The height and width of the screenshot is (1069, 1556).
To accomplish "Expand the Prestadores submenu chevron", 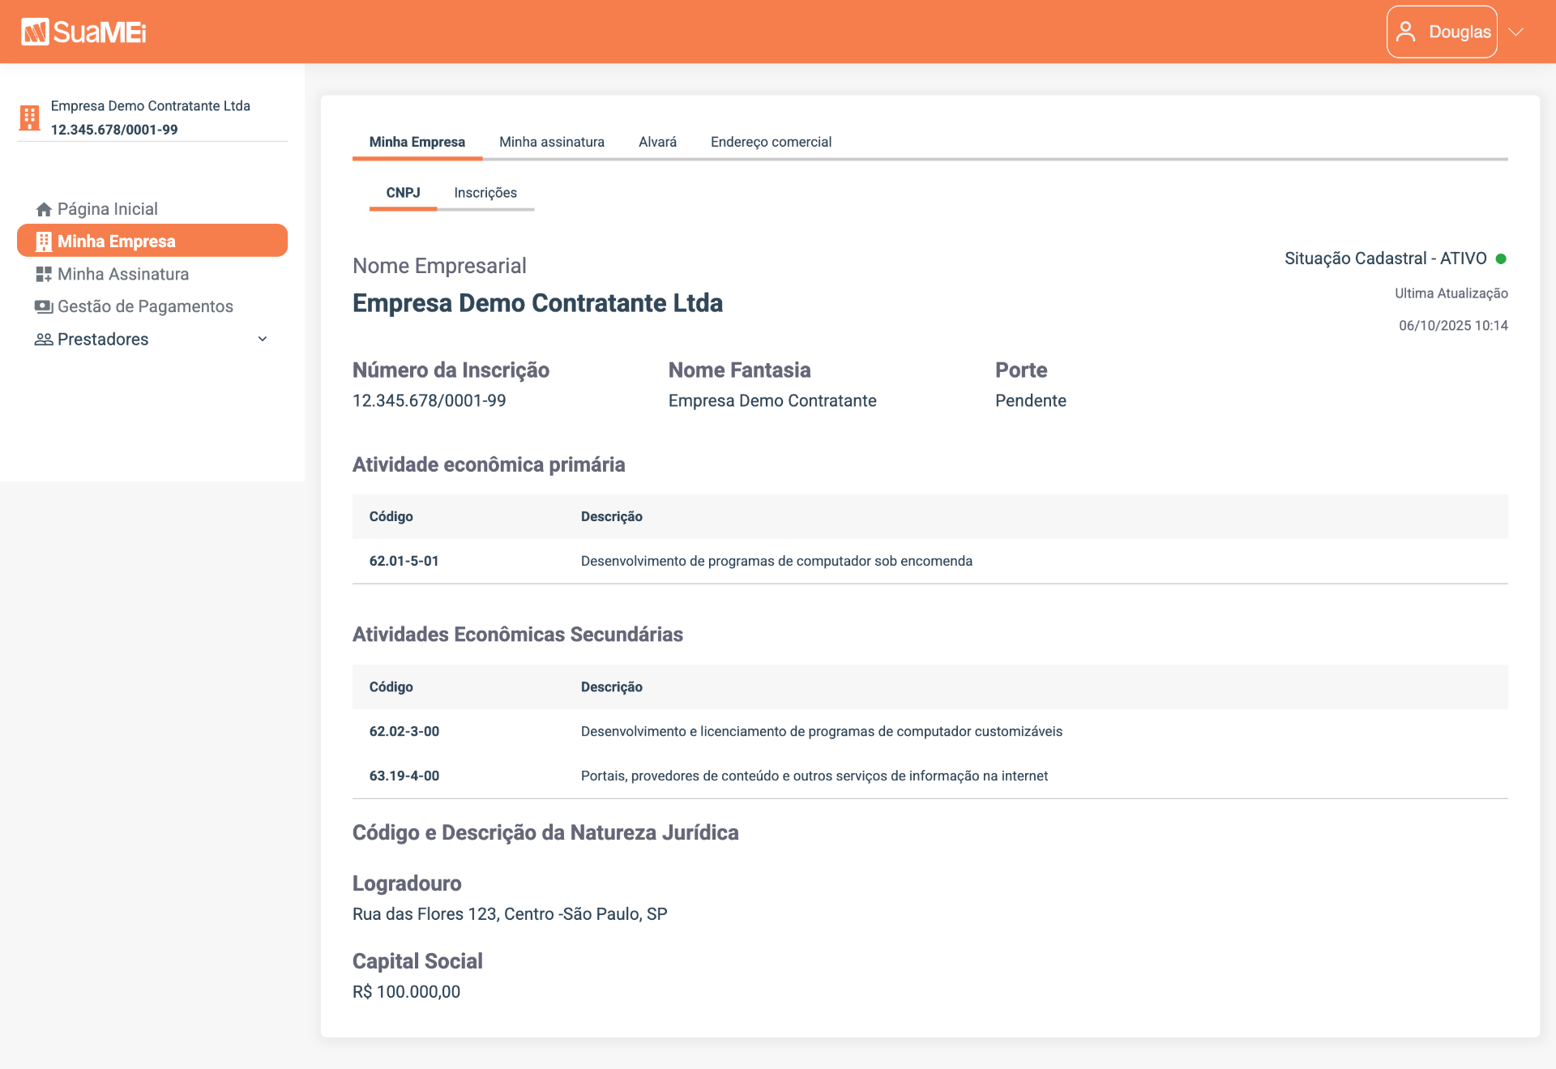I will (263, 339).
